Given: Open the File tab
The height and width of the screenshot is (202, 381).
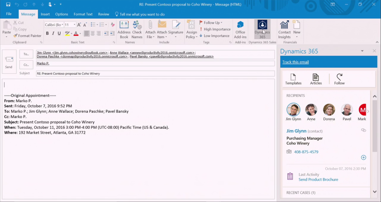Looking at the screenshot, I should [x=9, y=14].
